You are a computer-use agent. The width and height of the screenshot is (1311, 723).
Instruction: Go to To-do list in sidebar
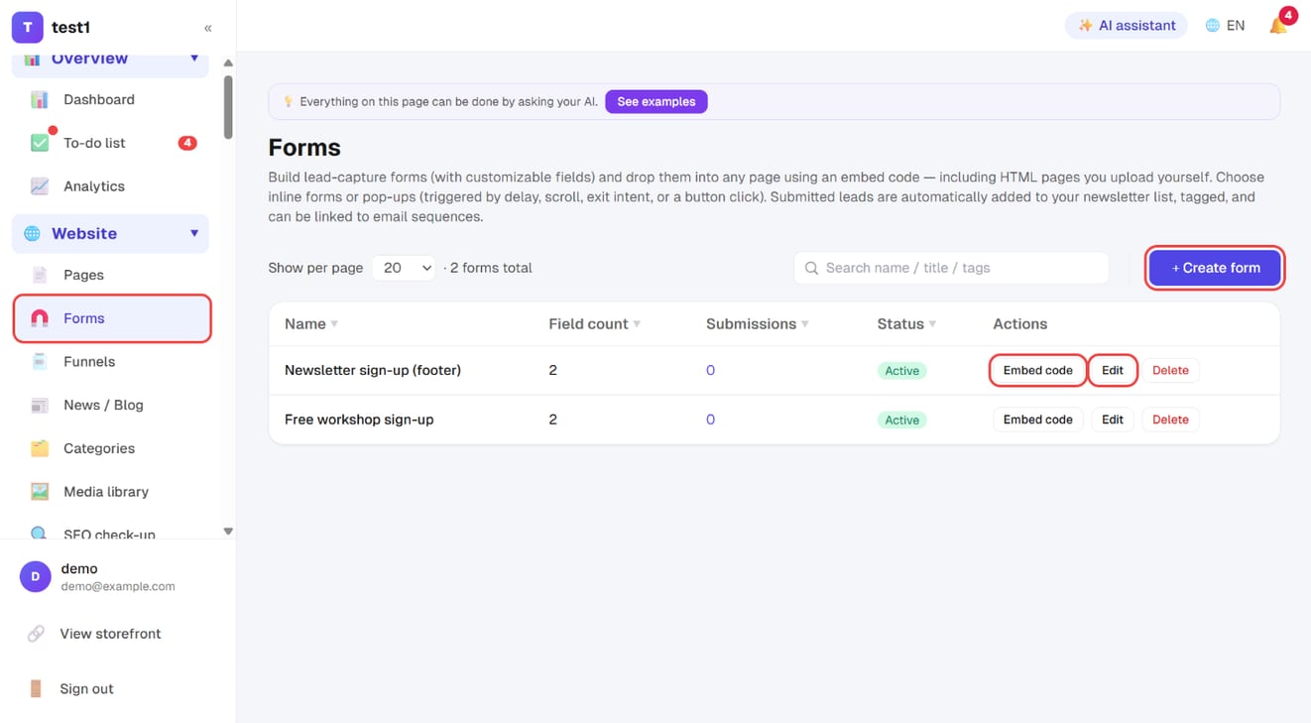112,143
